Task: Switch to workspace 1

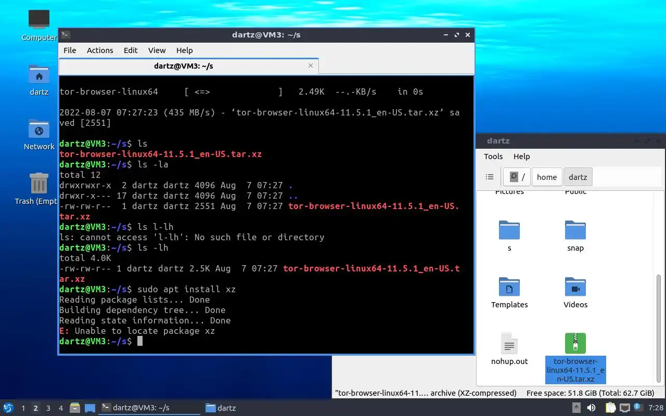Action: pyautogui.click(x=23, y=408)
